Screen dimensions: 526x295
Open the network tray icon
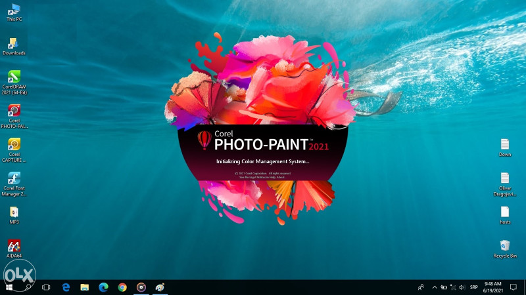(453, 287)
